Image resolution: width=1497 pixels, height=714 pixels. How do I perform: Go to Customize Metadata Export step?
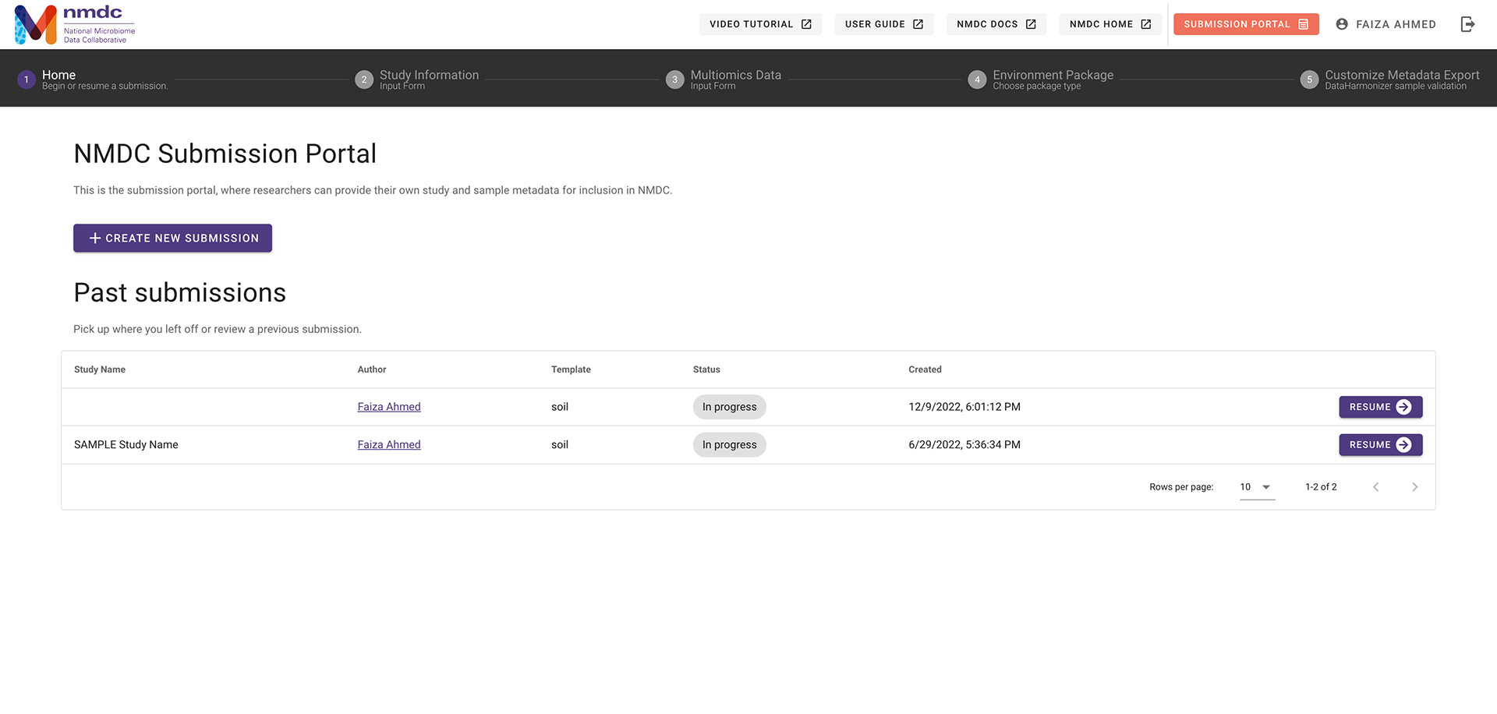[x=1390, y=80]
